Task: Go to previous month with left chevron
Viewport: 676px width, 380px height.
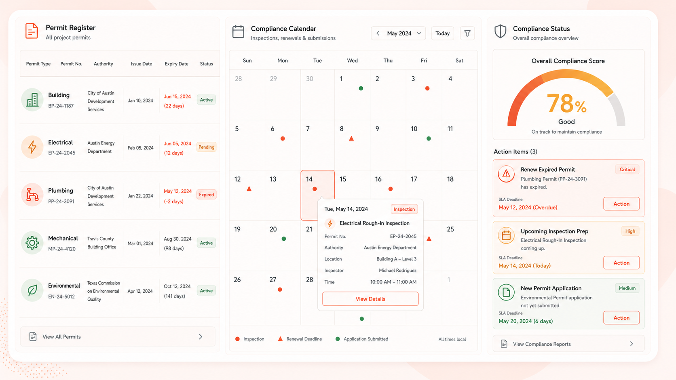Action: click(378, 34)
